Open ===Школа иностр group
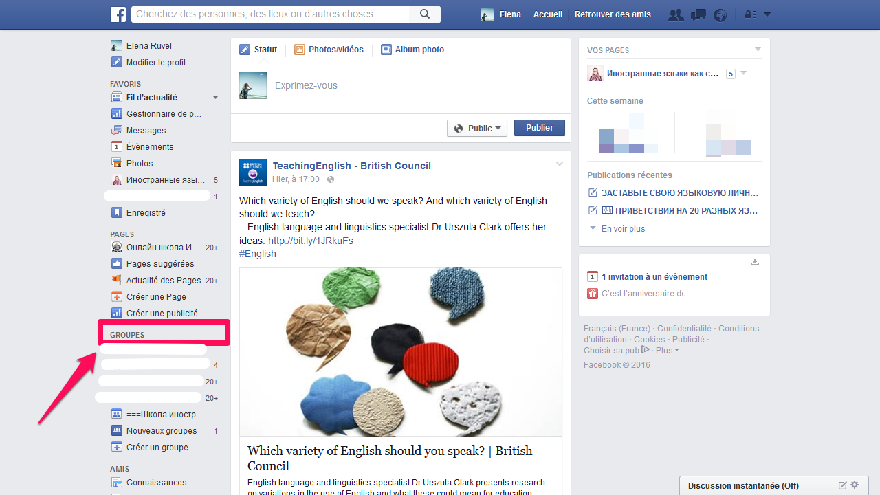Viewport: 880px width, 495px height. pos(165,415)
